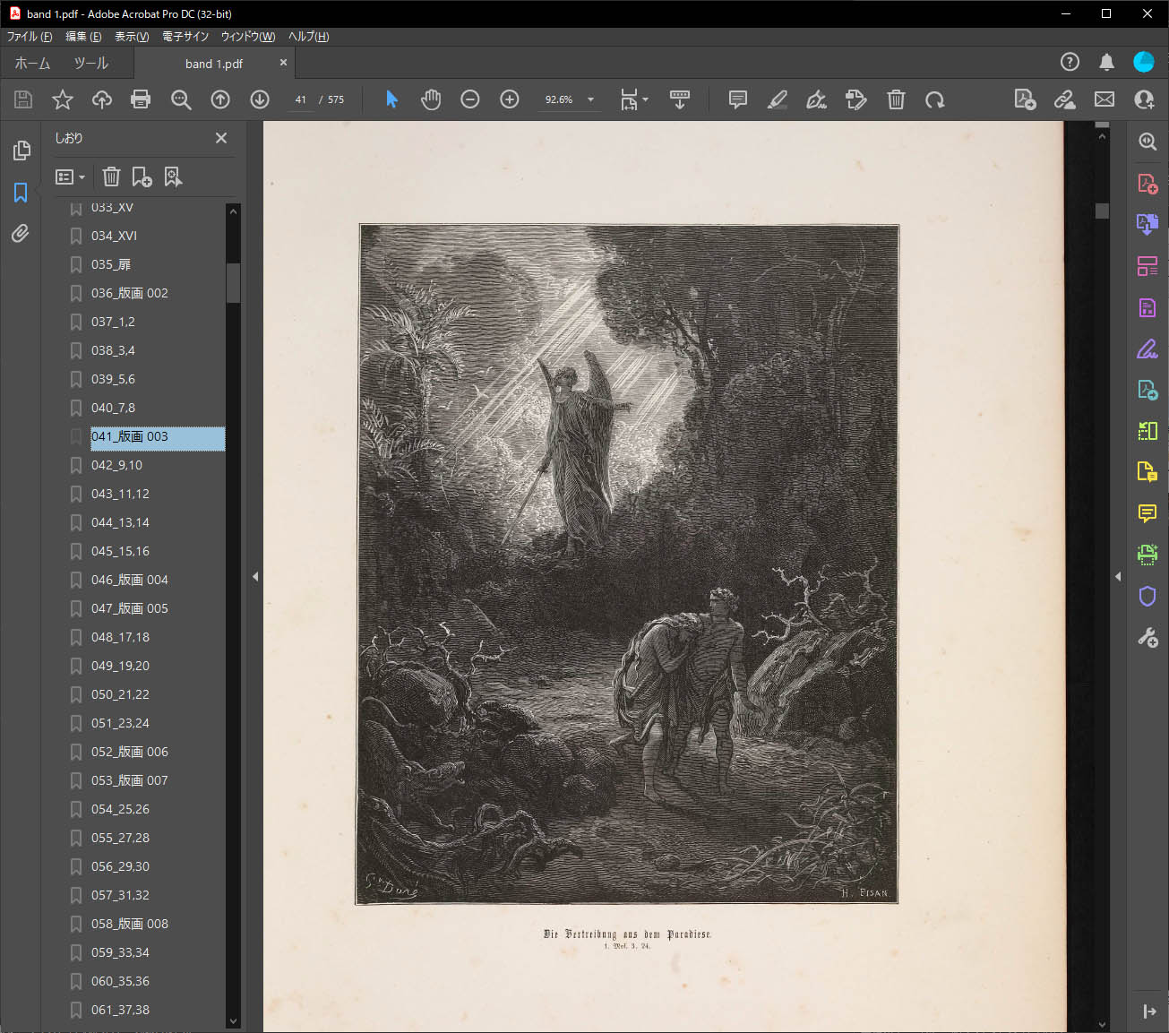Select the Highlight text tool
Viewport: 1169px width, 1033px height.
tap(778, 99)
